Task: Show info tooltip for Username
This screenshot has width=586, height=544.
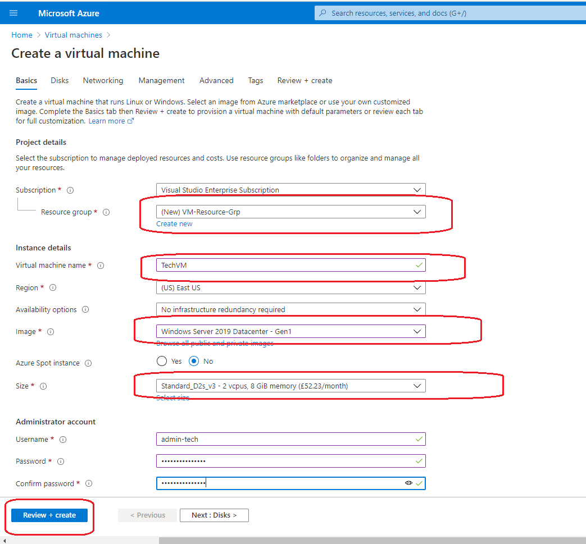Action: point(63,440)
